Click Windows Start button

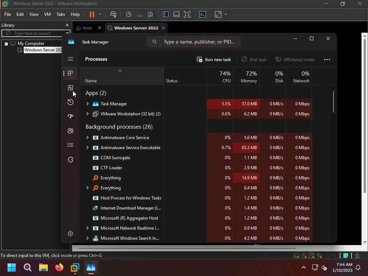click(x=11, y=267)
